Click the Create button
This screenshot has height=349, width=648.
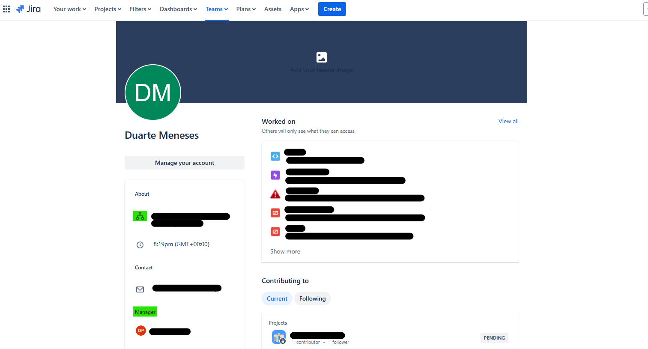point(332,9)
